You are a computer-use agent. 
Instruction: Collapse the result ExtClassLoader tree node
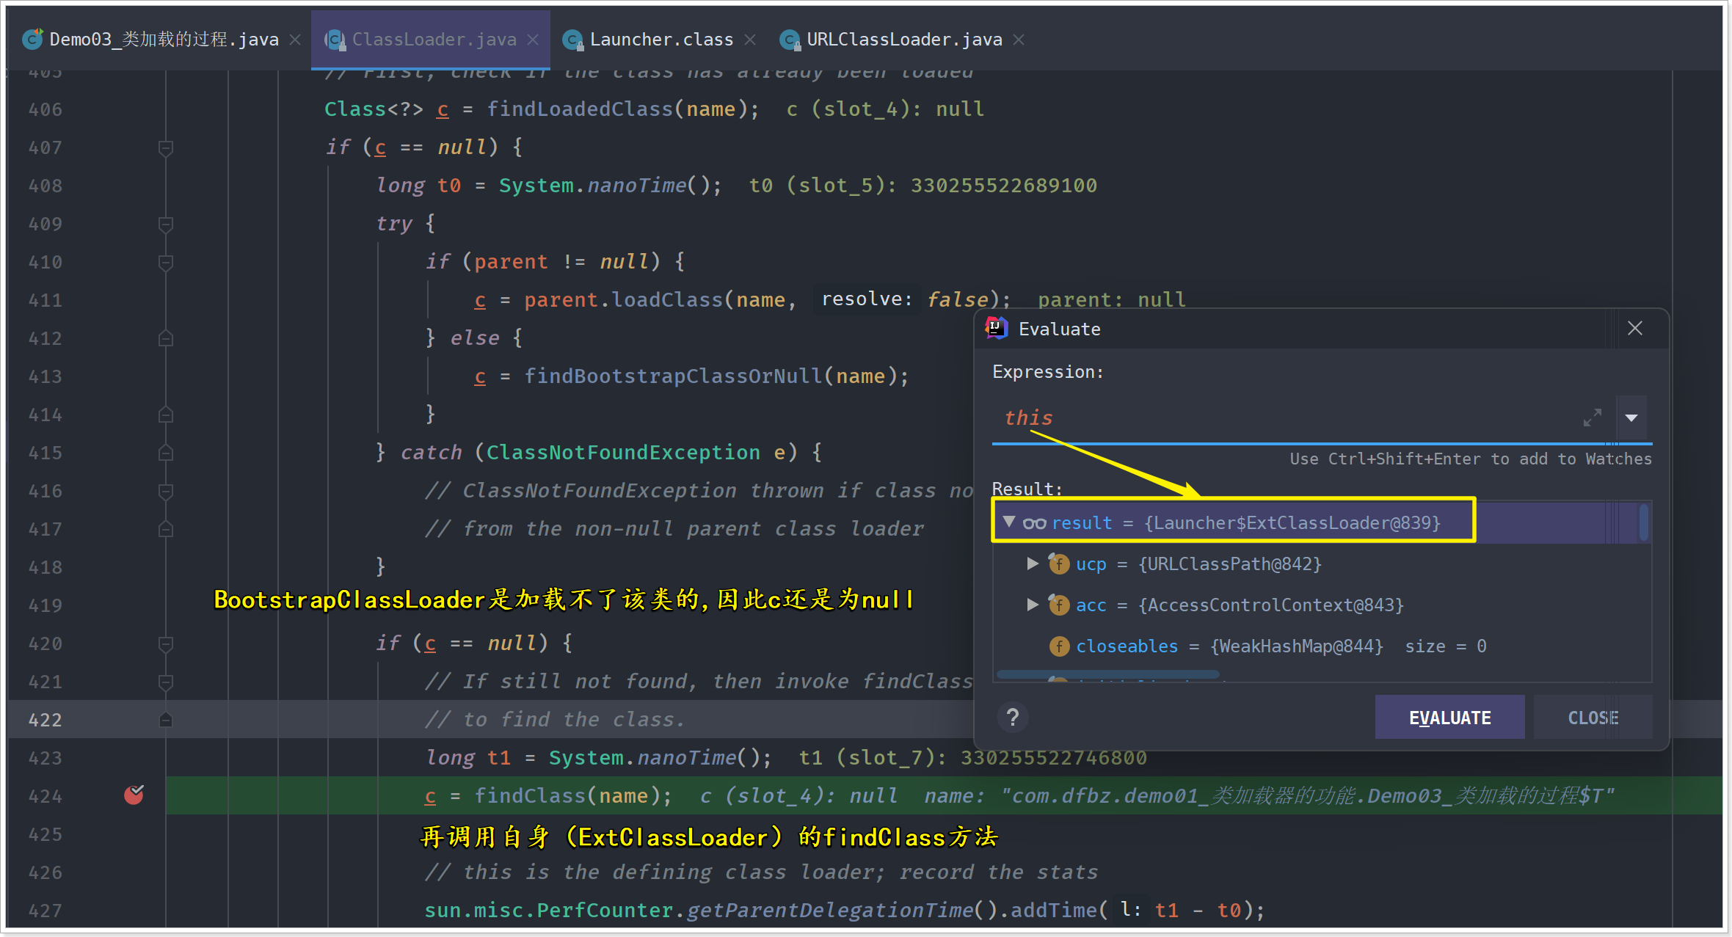tap(1009, 522)
